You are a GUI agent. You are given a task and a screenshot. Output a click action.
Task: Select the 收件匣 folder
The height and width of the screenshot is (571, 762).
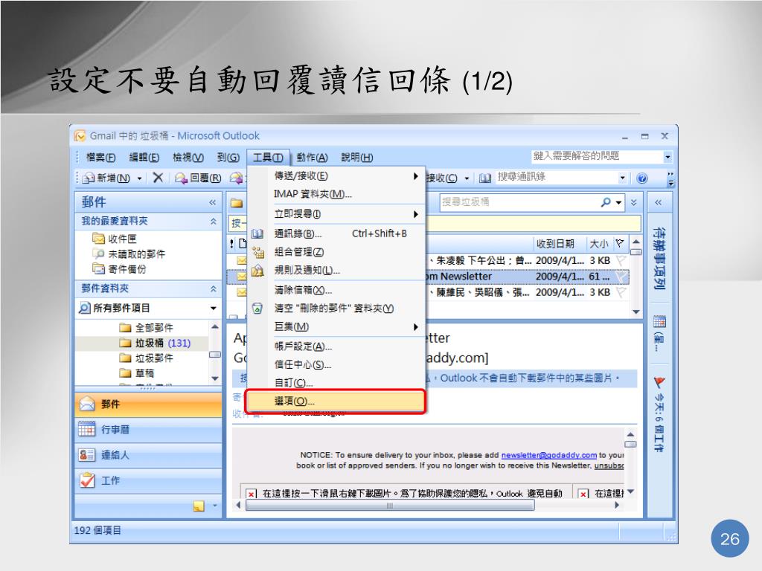coord(115,239)
